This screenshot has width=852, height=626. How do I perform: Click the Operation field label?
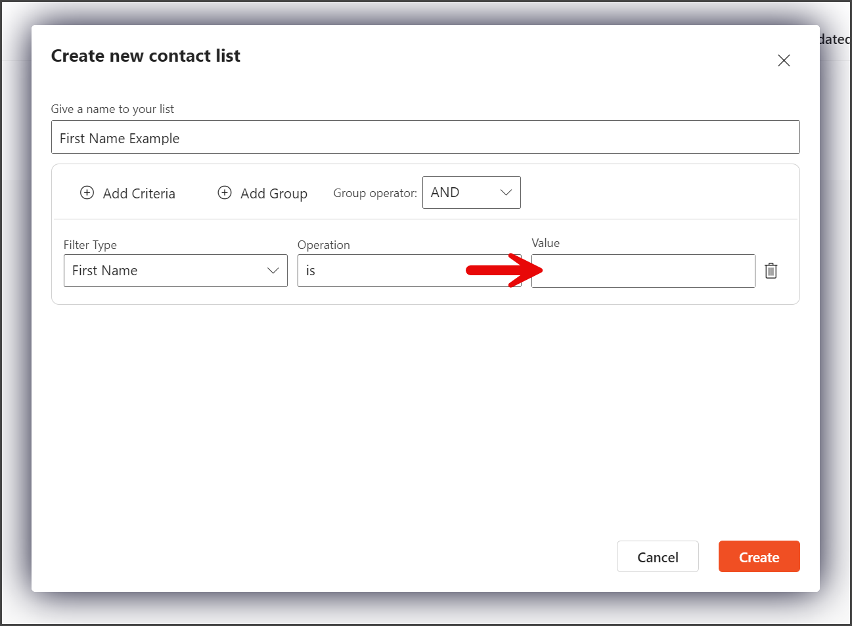(324, 245)
